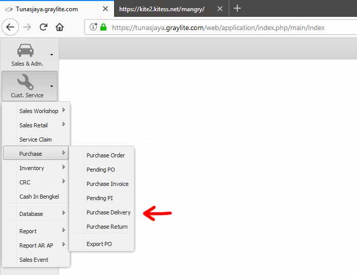357x275 pixels.
Task: Open Purchase Invoice entry
Action: (107, 184)
